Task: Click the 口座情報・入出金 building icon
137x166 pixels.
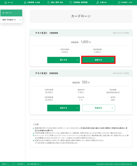Action: tap(25, 2)
